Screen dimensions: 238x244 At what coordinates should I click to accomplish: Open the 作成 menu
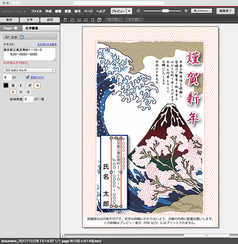pyautogui.click(x=48, y=11)
